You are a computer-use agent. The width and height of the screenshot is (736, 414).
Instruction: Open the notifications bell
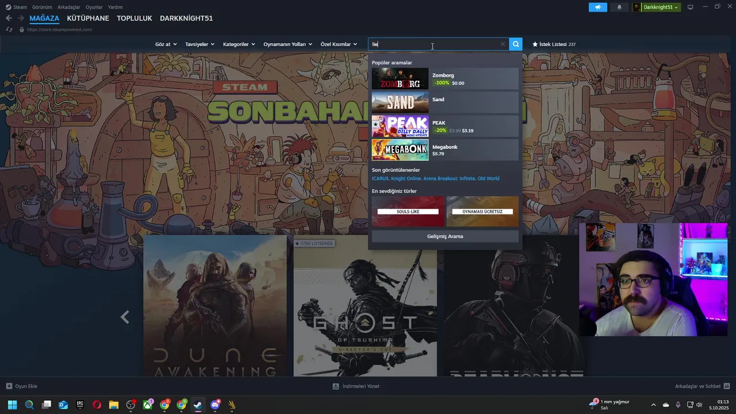coord(619,7)
